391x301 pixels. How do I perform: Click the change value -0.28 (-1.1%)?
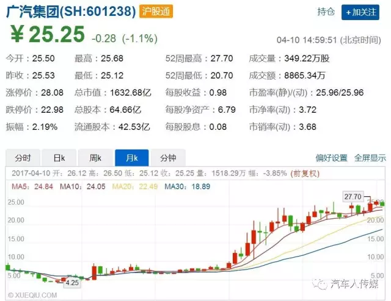click(125, 38)
